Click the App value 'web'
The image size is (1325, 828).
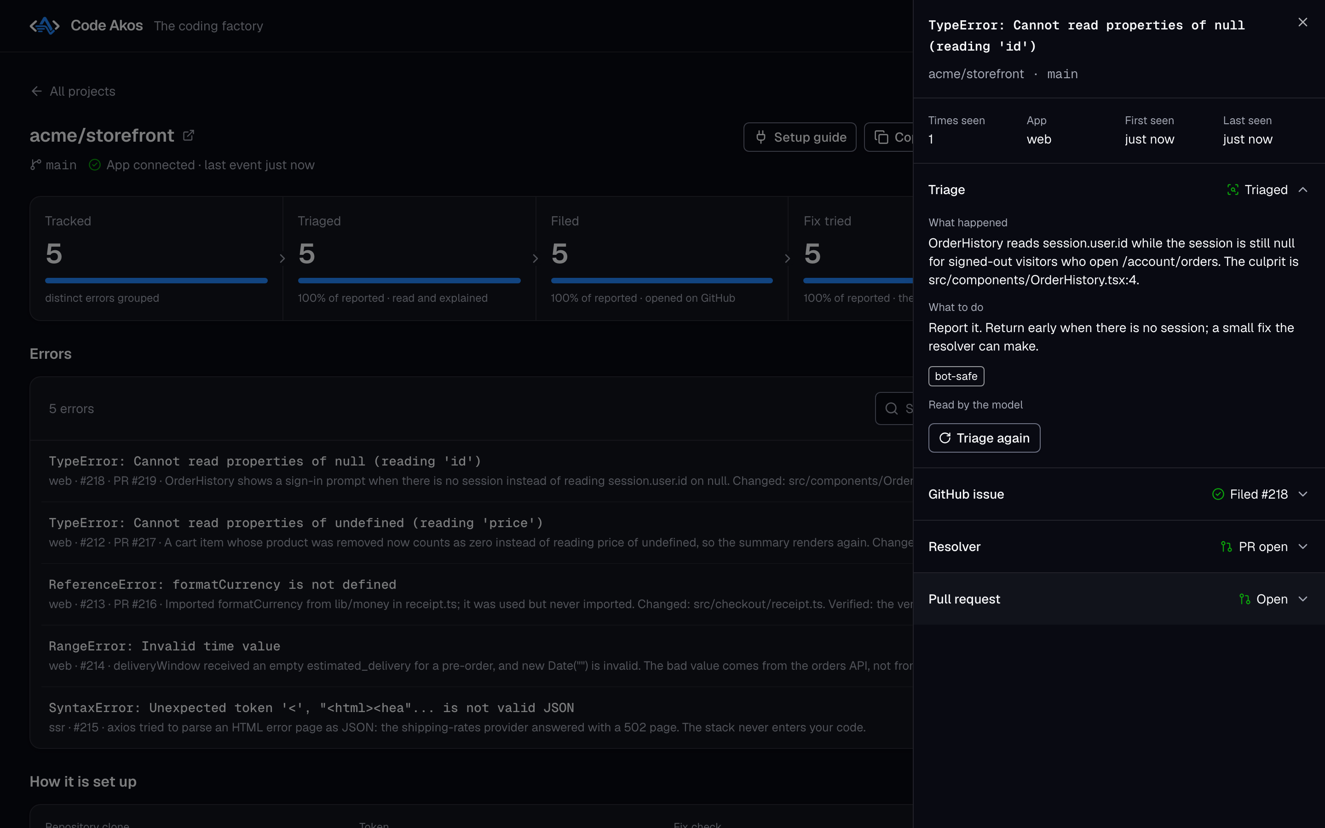tap(1039, 139)
